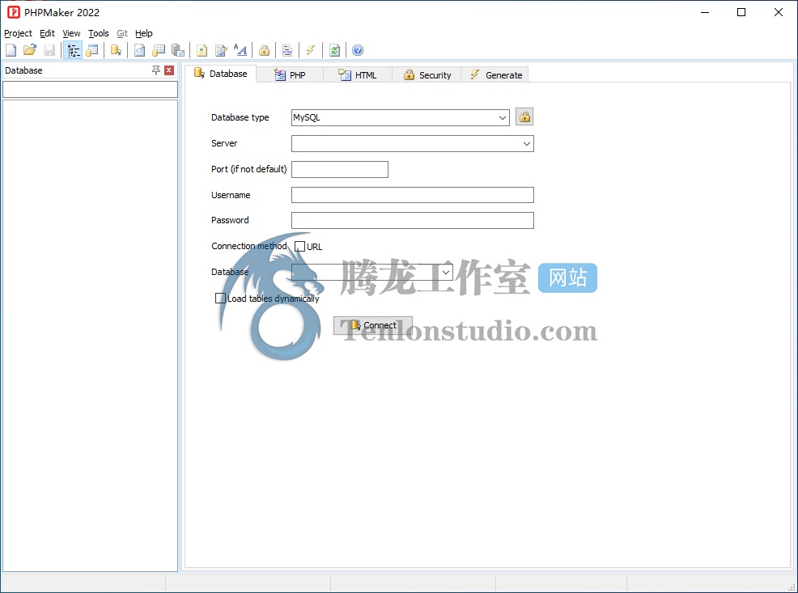Click the server with window toolbar icon
The image size is (798, 593).
coord(177,50)
